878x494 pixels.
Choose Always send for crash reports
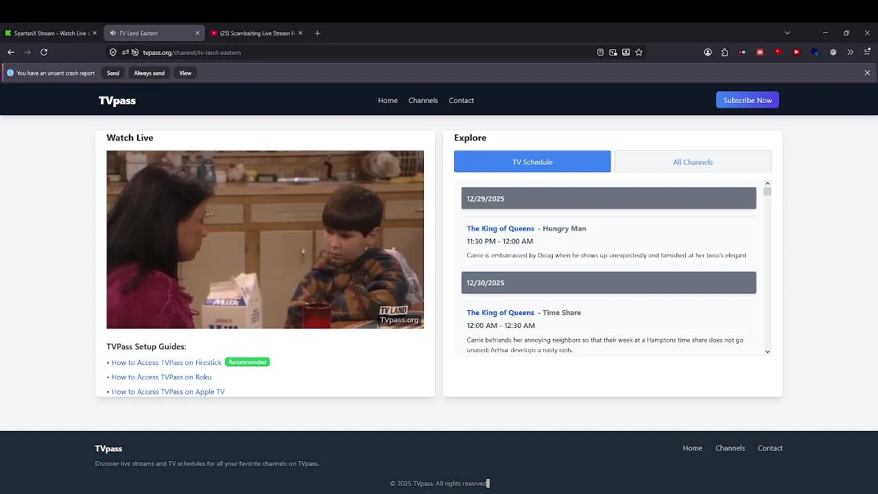tap(150, 73)
